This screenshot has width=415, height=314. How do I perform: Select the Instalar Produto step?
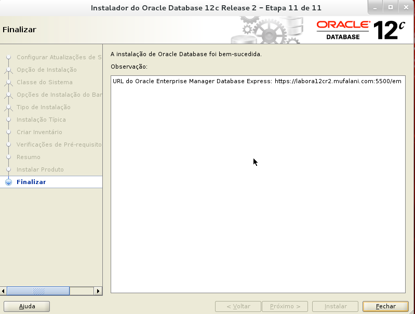click(40, 169)
